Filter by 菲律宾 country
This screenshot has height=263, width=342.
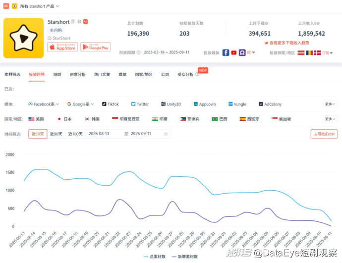190,119
